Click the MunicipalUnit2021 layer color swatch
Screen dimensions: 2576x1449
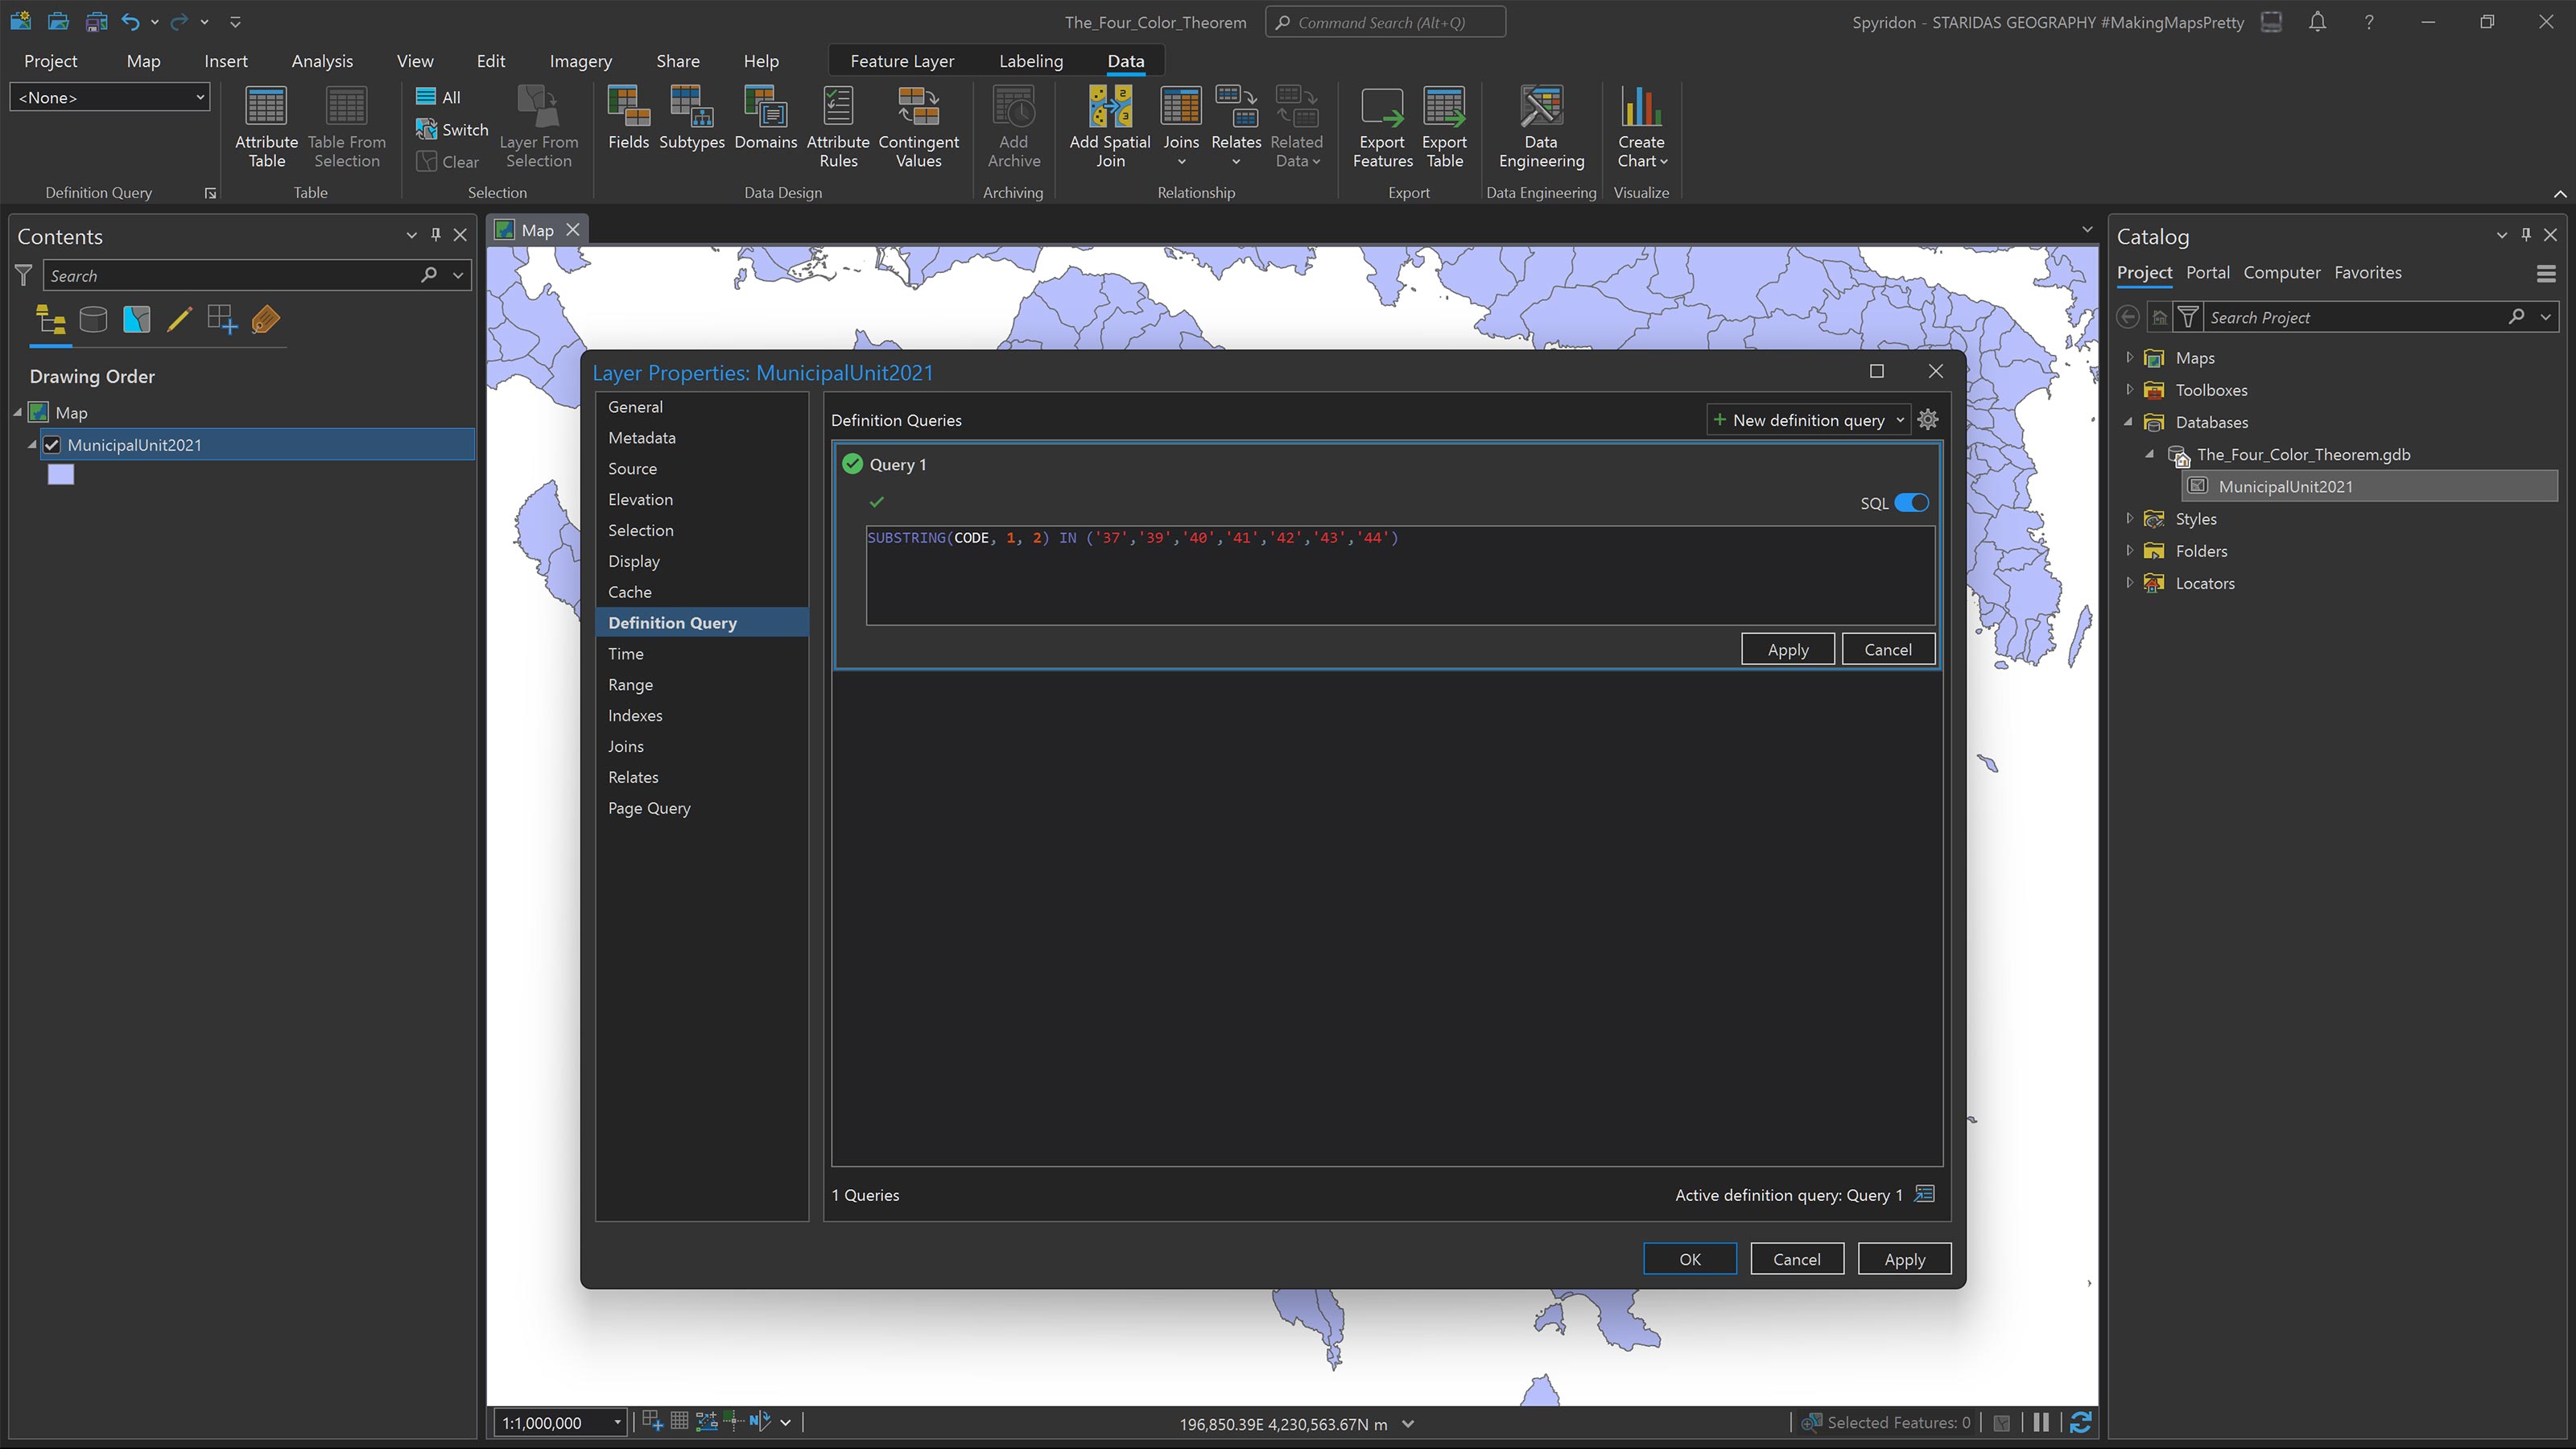60,474
